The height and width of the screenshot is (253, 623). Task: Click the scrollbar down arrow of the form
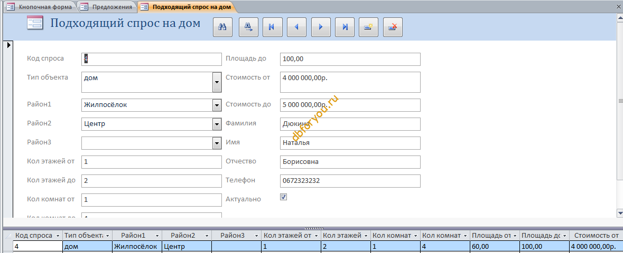(619, 213)
